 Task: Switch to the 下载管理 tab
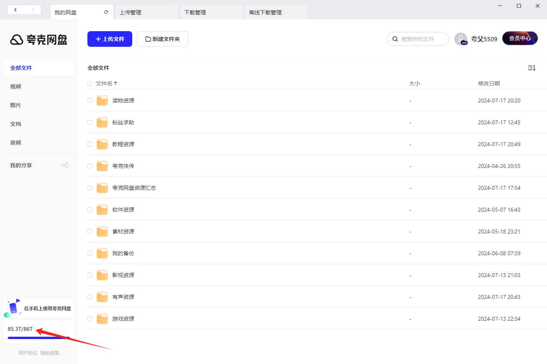pyautogui.click(x=211, y=12)
